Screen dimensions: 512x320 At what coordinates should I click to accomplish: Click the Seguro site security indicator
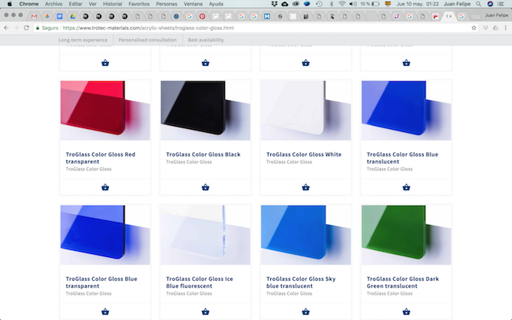point(48,28)
